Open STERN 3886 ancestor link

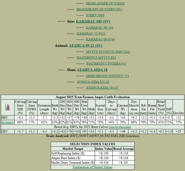click(95, 15)
